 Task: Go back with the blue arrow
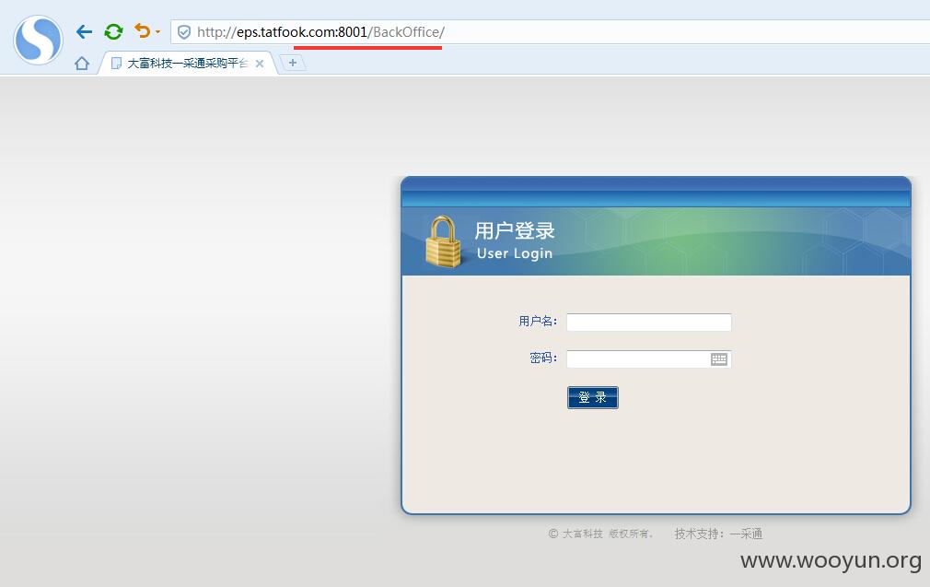tap(84, 31)
